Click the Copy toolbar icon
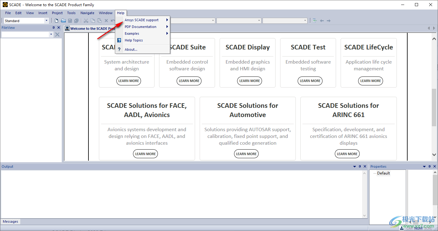The width and height of the screenshot is (438, 231). (93, 21)
